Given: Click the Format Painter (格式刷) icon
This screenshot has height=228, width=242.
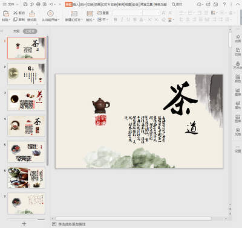Looking at the screenshot, I should tap(32, 13).
